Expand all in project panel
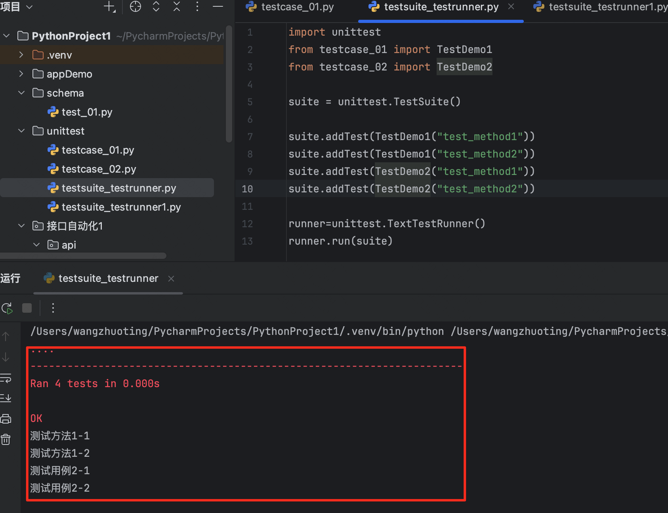Viewport: 668px width, 513px height. tap(156, 7)
